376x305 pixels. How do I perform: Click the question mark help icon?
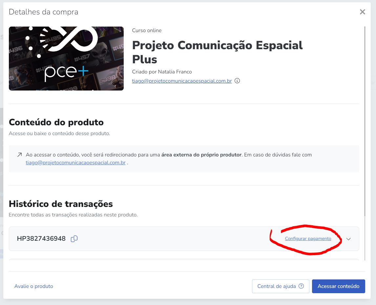pos(301,286)
